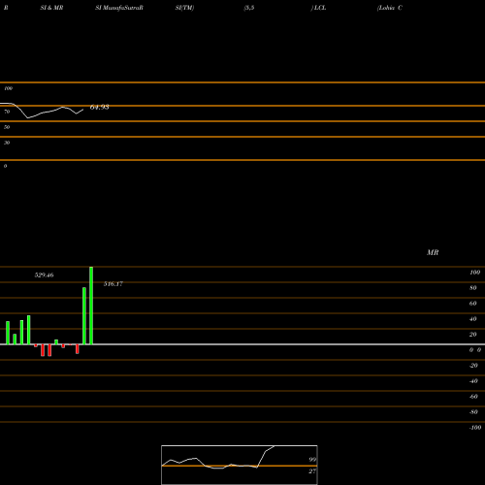Click the MR label above histogram
This screenshot has width=485, height=485.
tap(433, 252)
